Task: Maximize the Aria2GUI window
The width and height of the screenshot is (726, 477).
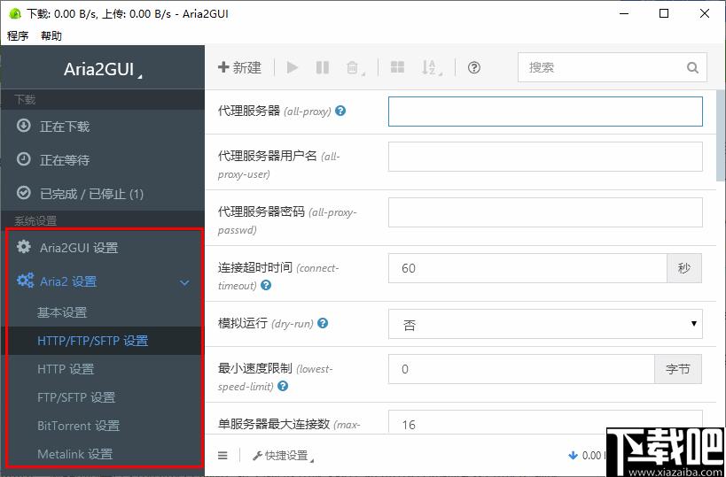Action: pos(664,13)
